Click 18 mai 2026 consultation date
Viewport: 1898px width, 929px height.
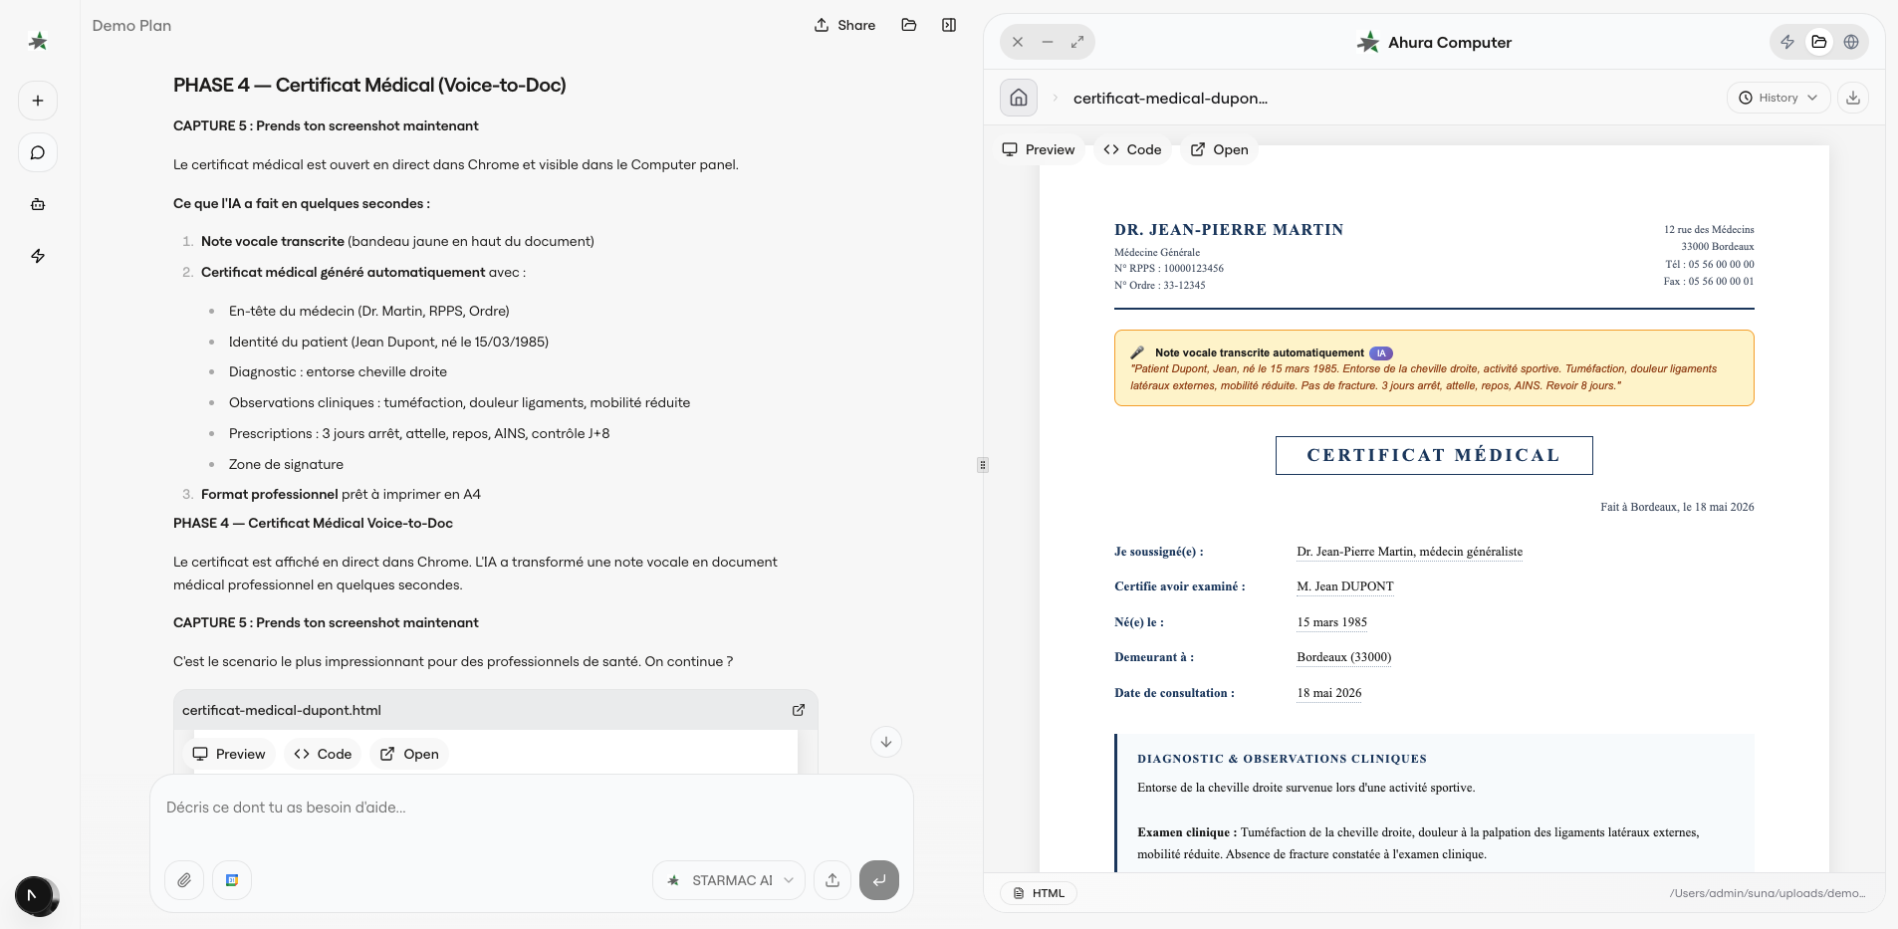pos(1329,693)
